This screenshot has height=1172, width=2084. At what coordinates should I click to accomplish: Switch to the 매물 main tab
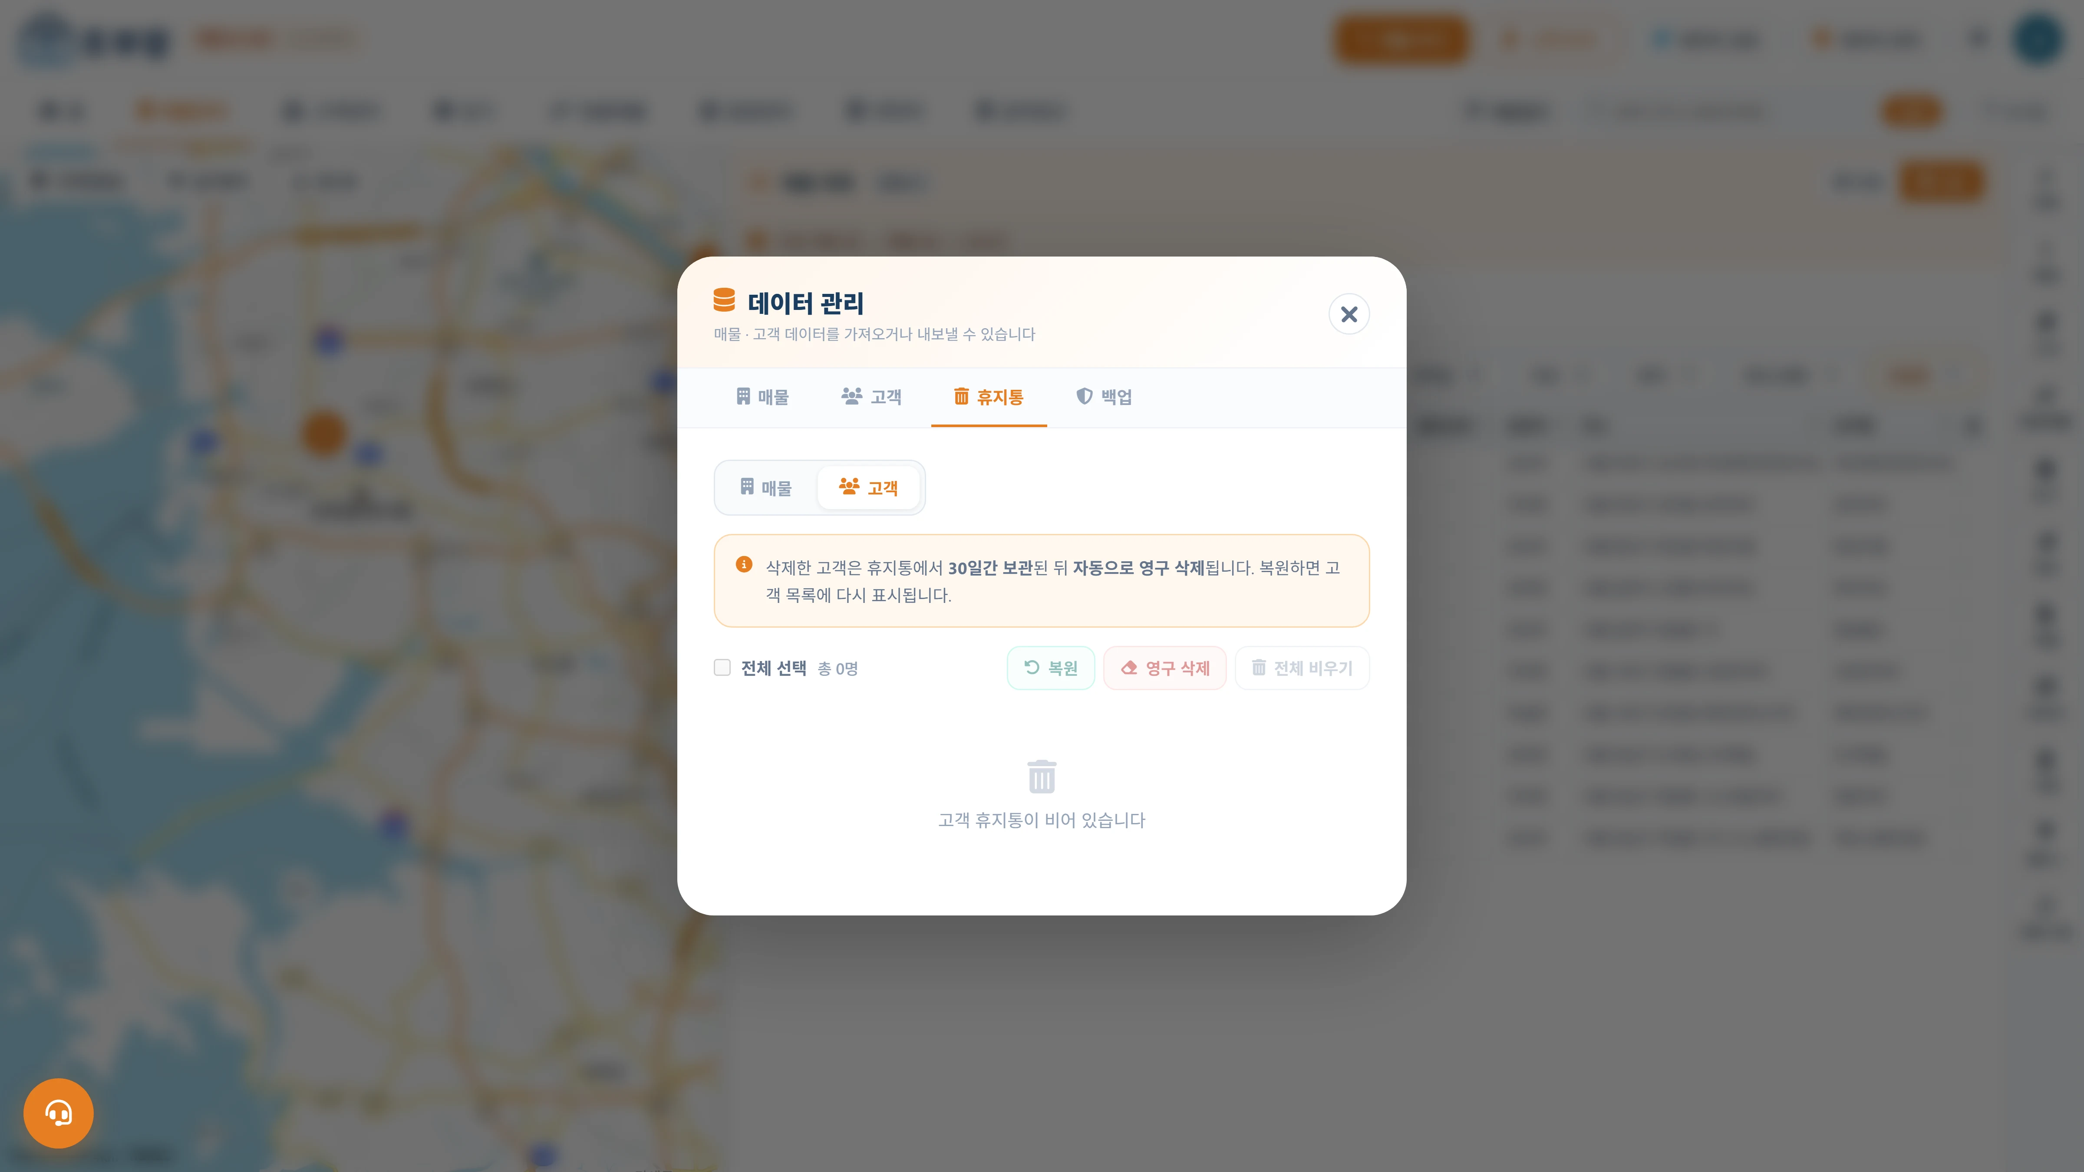coord(762,397)
